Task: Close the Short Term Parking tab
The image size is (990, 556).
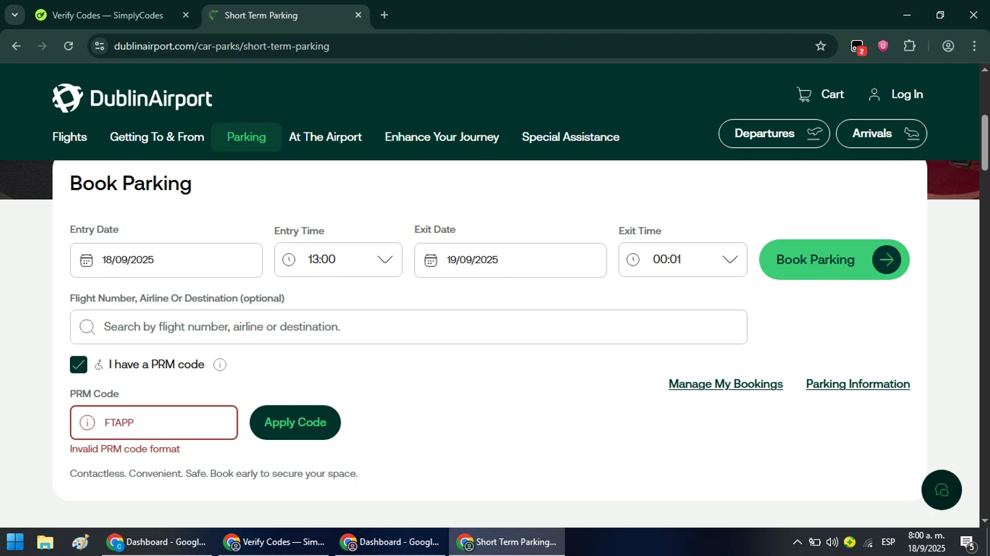Action: click(358, 15)
